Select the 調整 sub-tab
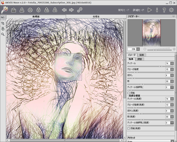This screenshot has height=142, width=177. (x=139, y=59)
